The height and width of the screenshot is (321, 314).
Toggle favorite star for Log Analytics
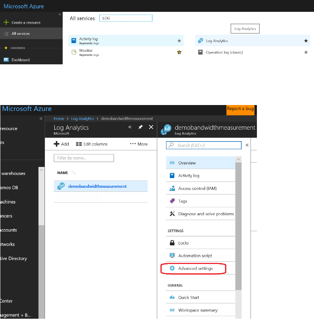coord(306,41)
